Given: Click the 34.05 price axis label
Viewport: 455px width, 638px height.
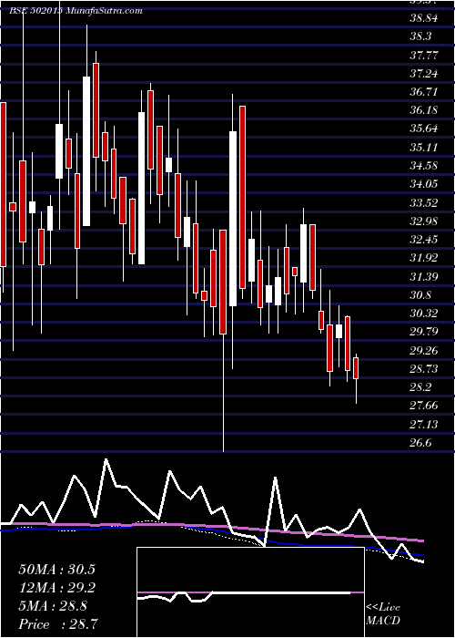Looking at the screenshot, I should [x=424, y=184].
